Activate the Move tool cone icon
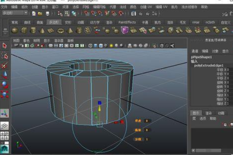Viewport: 233px width, 155px height. coord(5,75)
